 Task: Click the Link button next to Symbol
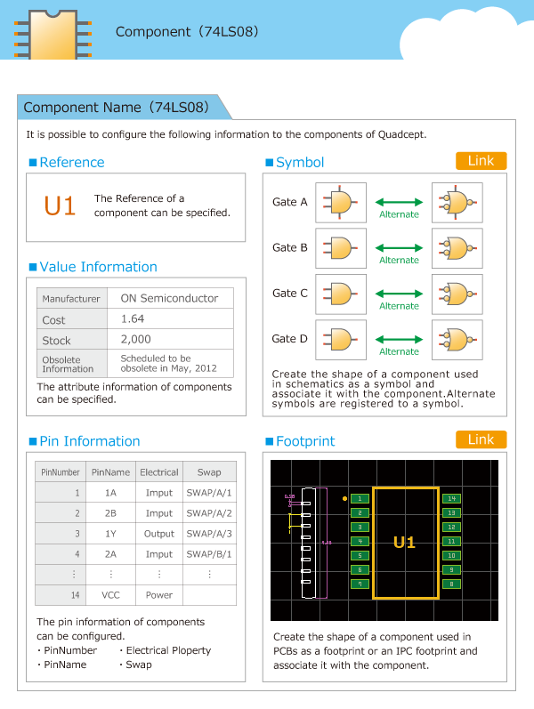481,161
